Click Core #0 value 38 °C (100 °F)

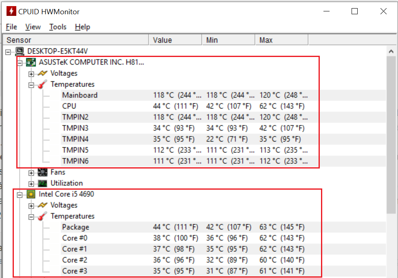coord(176,238)
